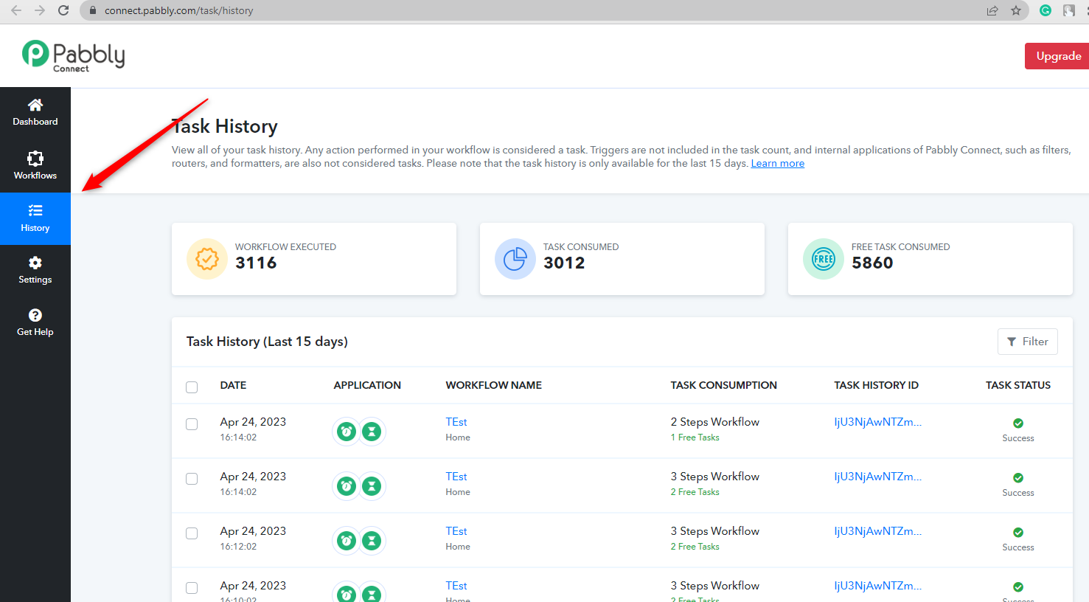Open the TEst workflow link in first row
The image size is (1089, 602).
point(456,422)
